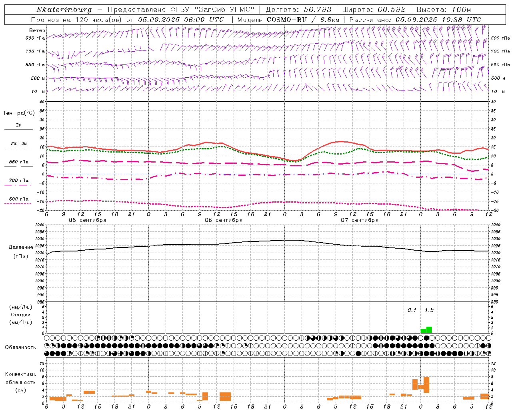
Task: Select the Модель COSMO-RU / 6.6км text
Action: coord(288,20)
